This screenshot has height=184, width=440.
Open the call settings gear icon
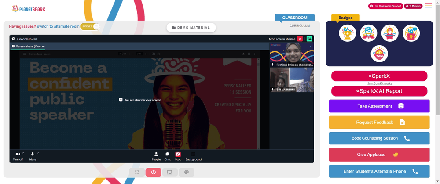tap(13, 39)
